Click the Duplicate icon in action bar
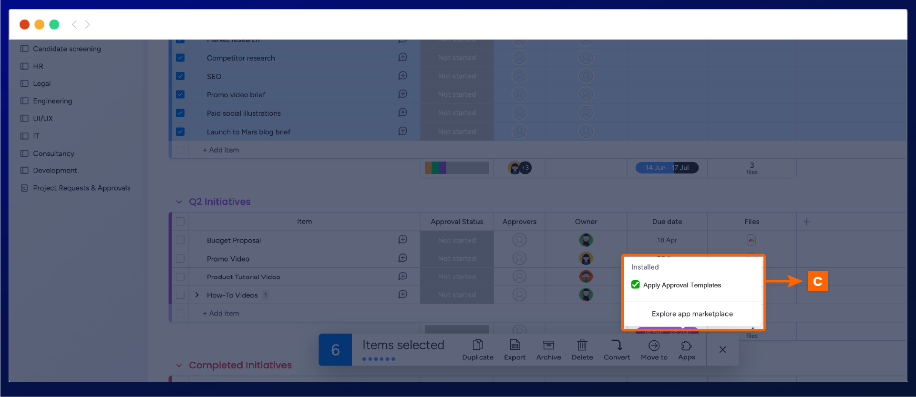The height and width of the screenshot is (397, 916). pos(477,345)
